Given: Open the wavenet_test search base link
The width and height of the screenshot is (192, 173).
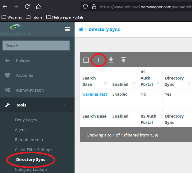Looking at the screenshot, I should pos(94,94).
